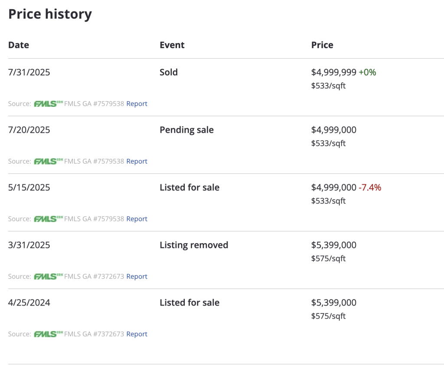
Task: Click the $4,999,999 sold price
Action: [x=333, y=72]
